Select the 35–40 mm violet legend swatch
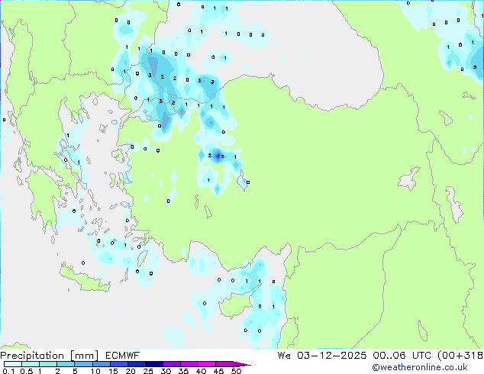Viewport: 484px width, 374px height. pyautogui.click(x=189, y=364)
